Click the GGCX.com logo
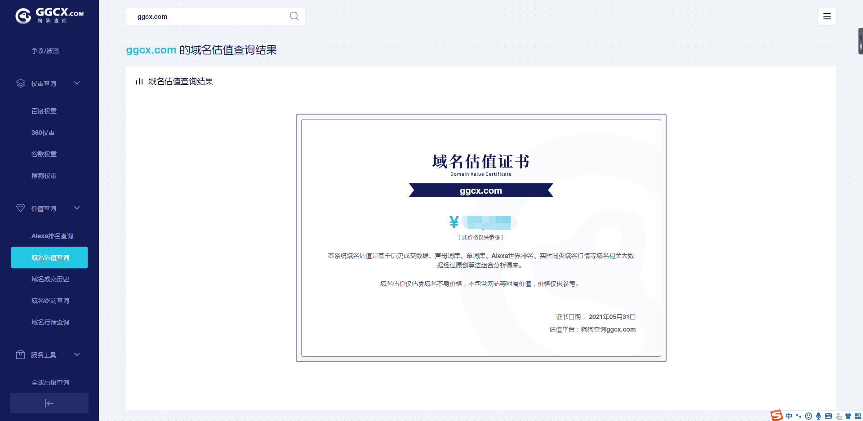 tap(49, 16)
